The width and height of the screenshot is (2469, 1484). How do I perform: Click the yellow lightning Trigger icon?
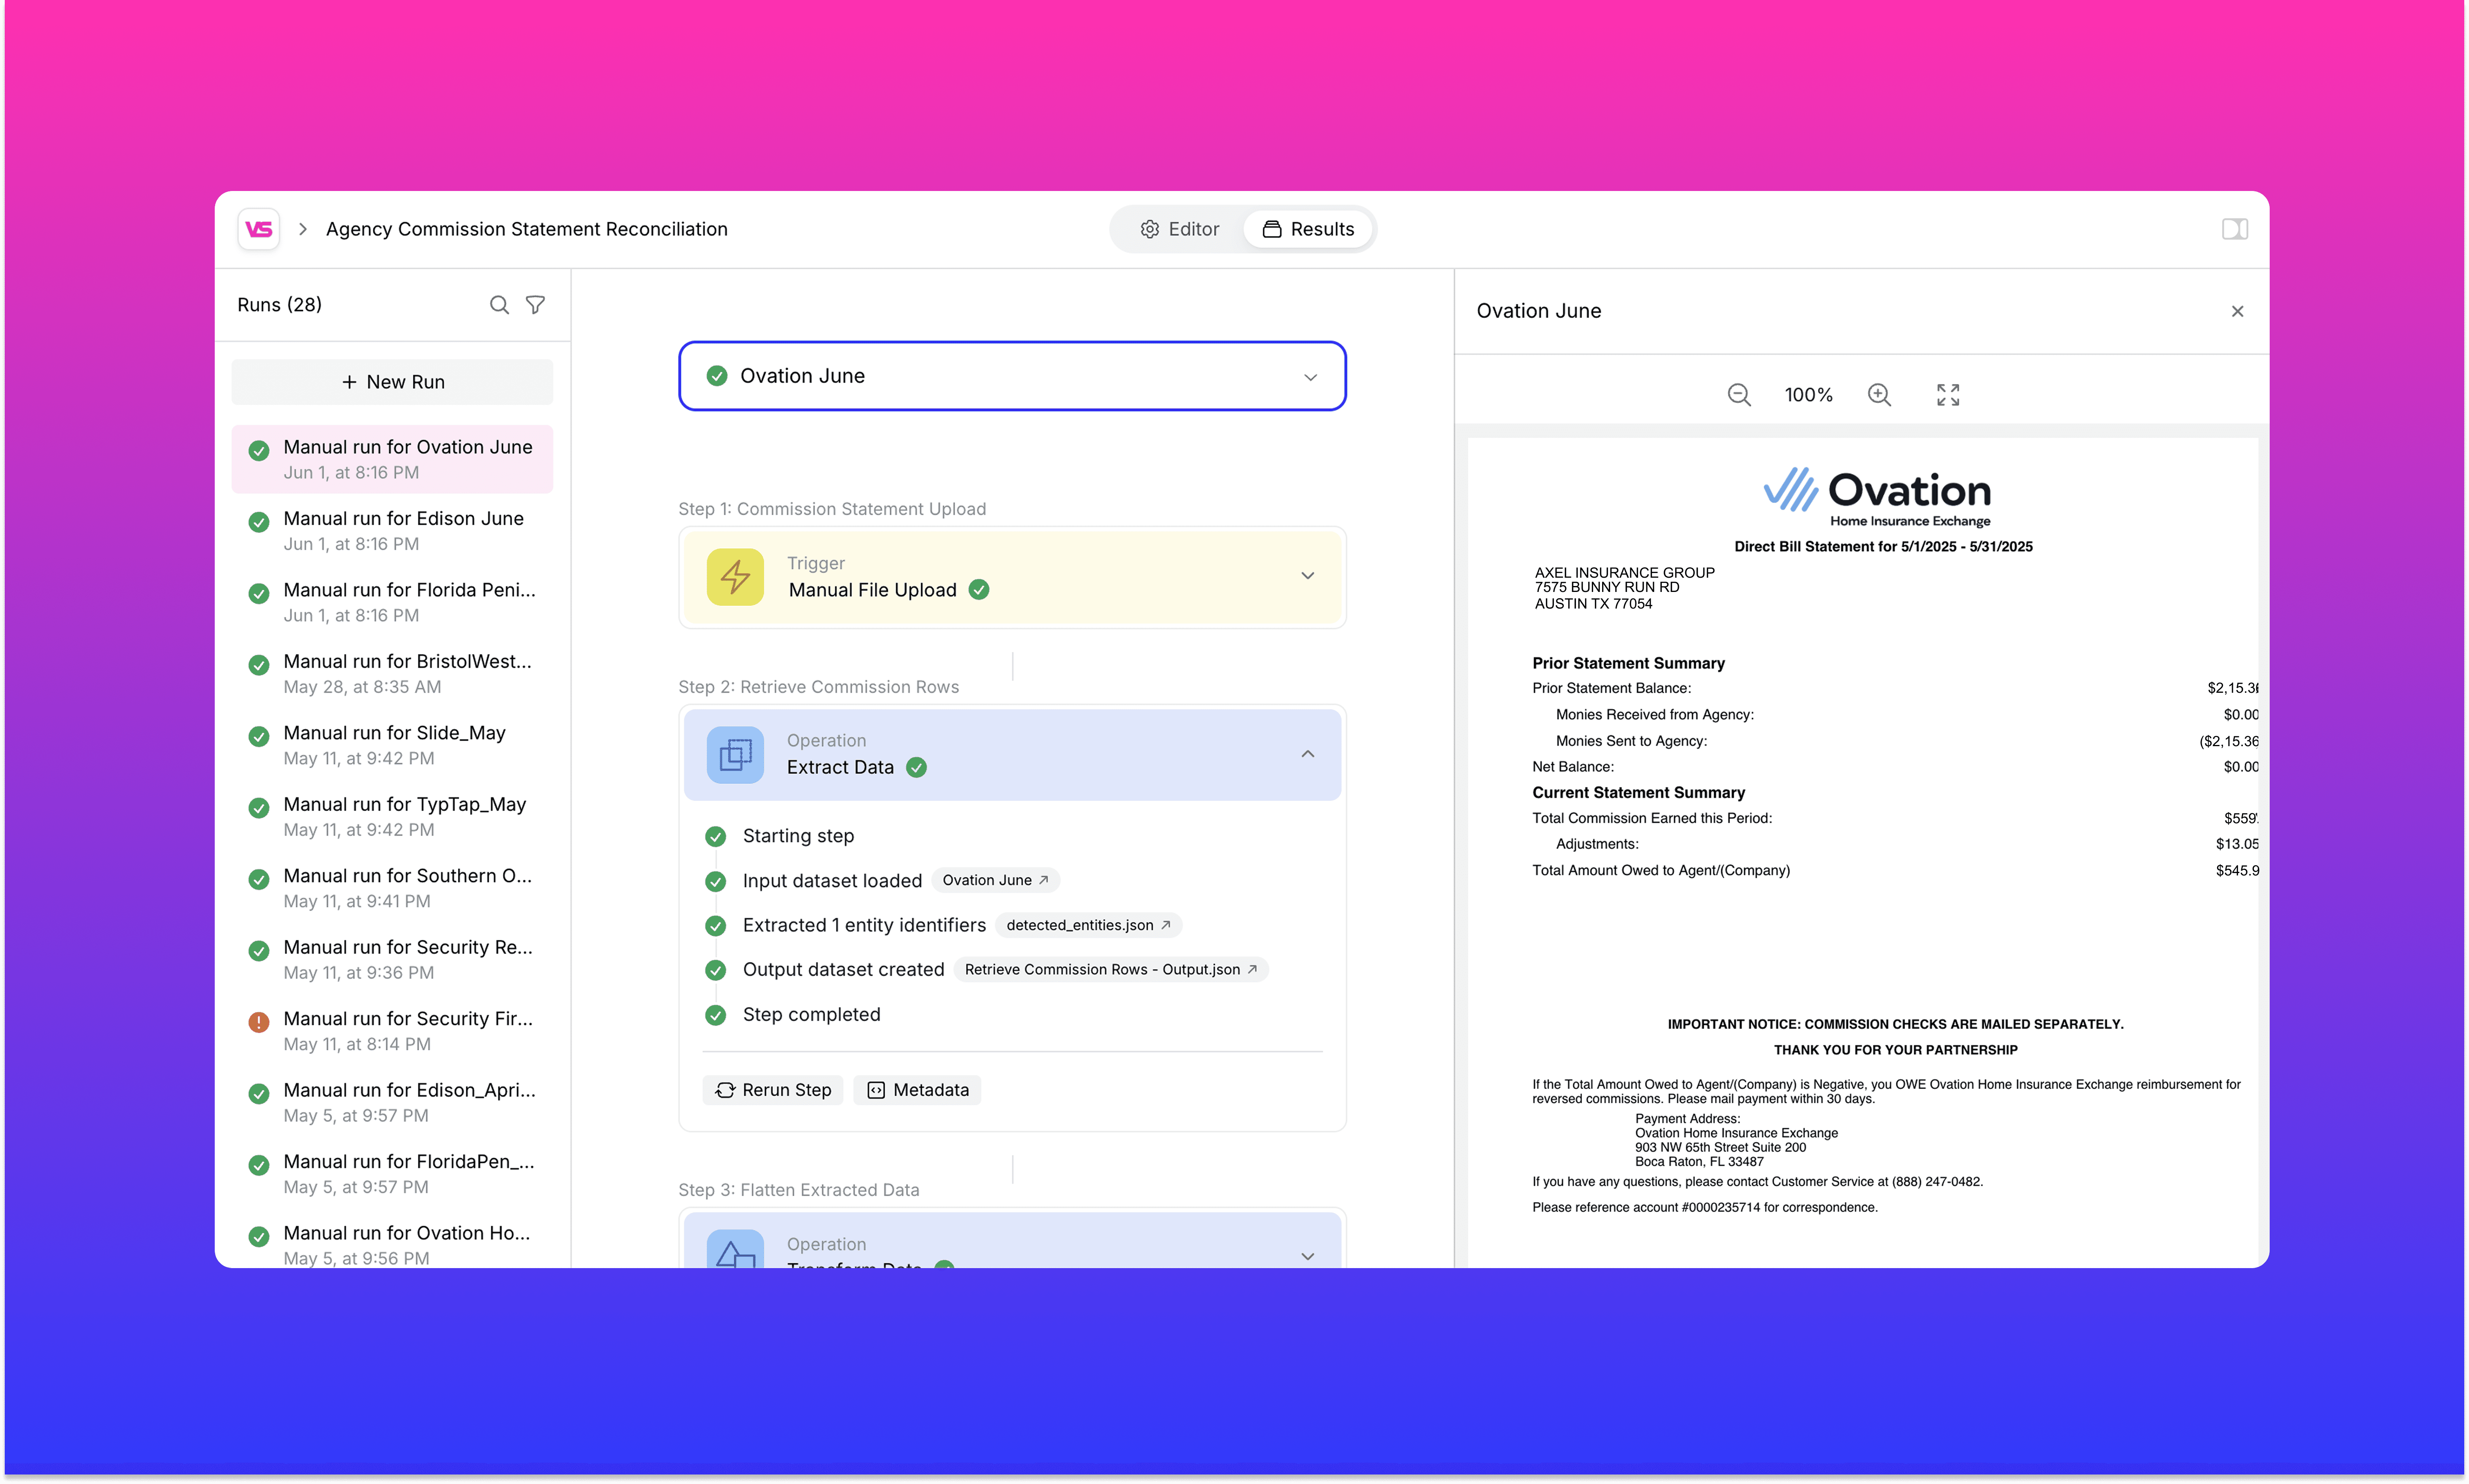(735, 577)
